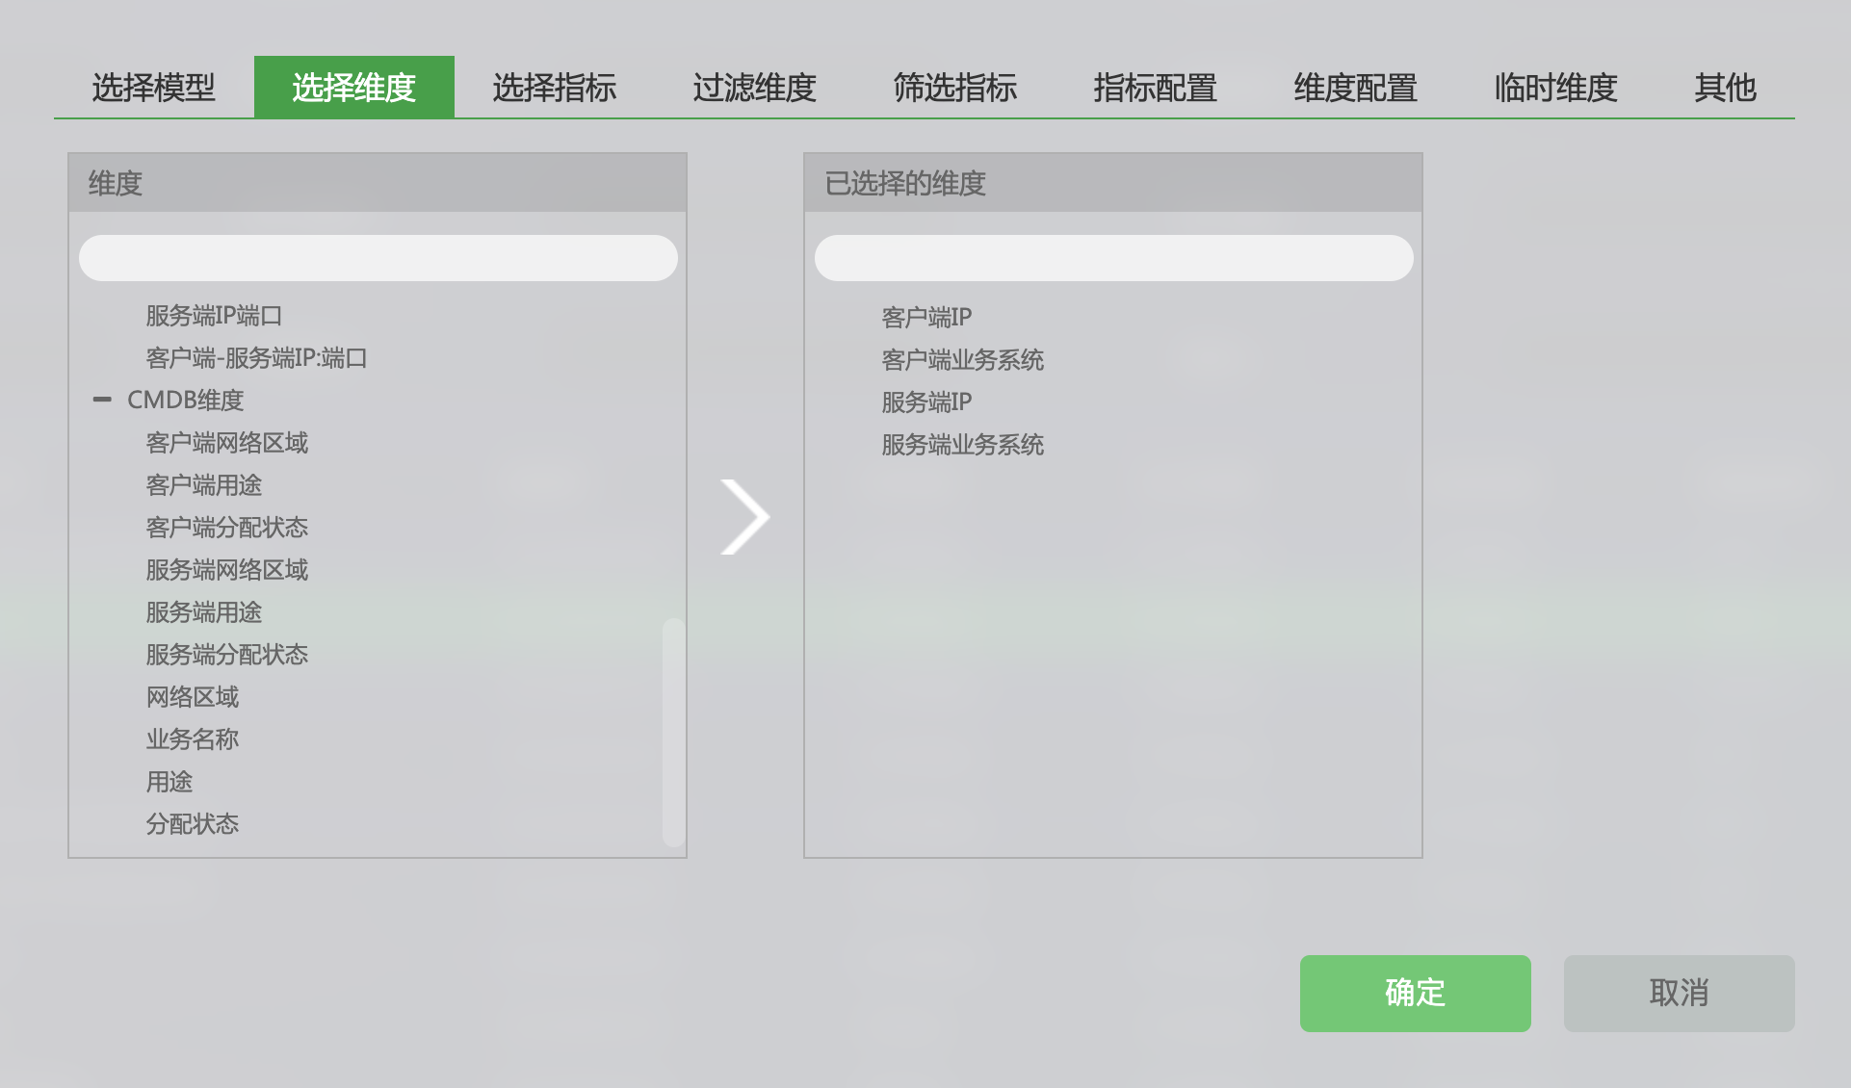The image size is (1851, 1088).
Task: Choose 服务端分配状态 in the tree
Action: 227,655
